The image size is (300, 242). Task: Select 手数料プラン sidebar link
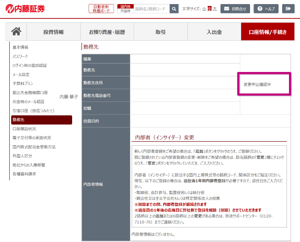tap(23, 83)
